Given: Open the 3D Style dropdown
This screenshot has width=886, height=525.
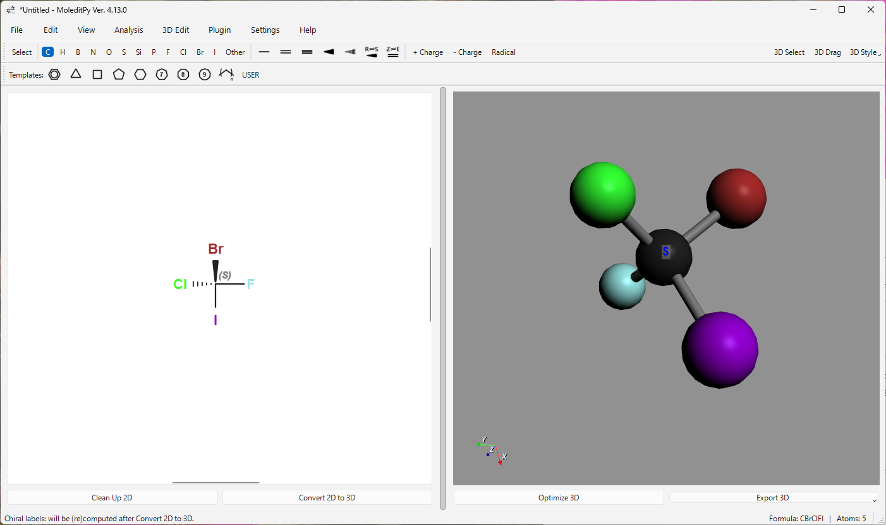Looking at the screenshot, I should point(865,52).
